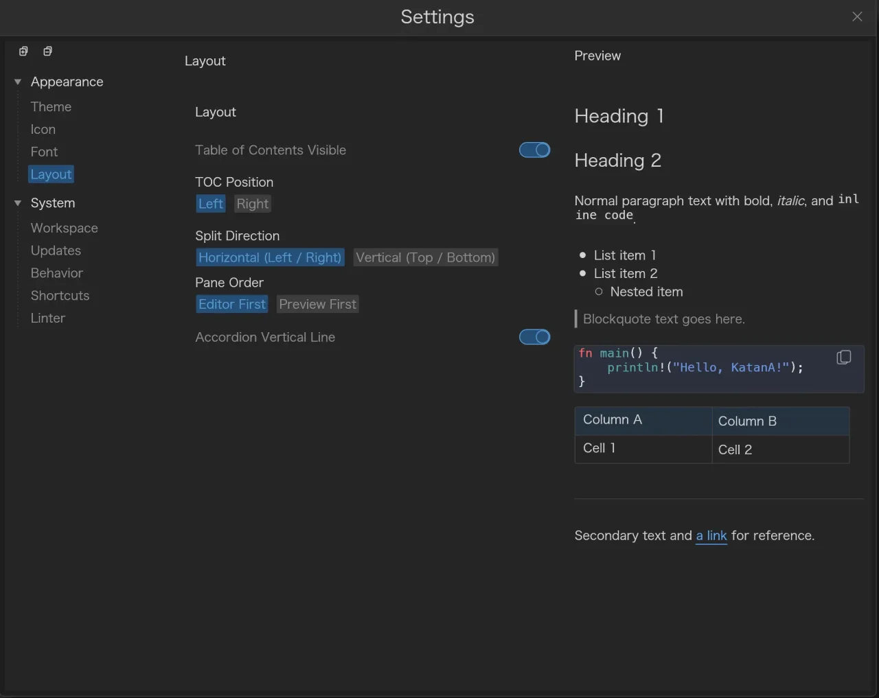879x698 pixels.
Task: Follow 'a link' in the preview
Action: (711, 536)
